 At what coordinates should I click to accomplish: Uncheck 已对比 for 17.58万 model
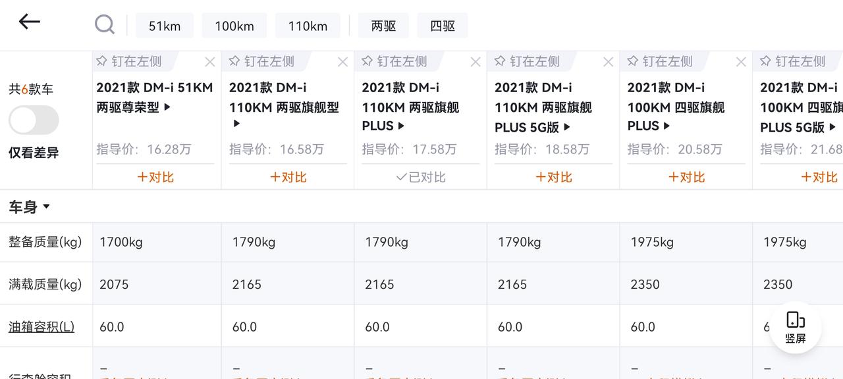coord(421,177)
